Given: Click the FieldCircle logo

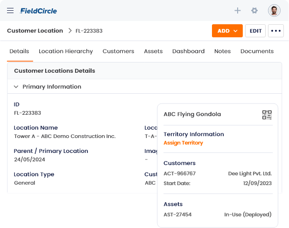Looking at the screenshot, I should [38, 11].
